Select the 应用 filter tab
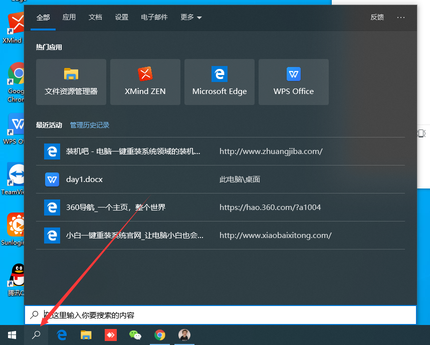The height and width of the screenshot is (345, 430). click(x=69, y=16)
